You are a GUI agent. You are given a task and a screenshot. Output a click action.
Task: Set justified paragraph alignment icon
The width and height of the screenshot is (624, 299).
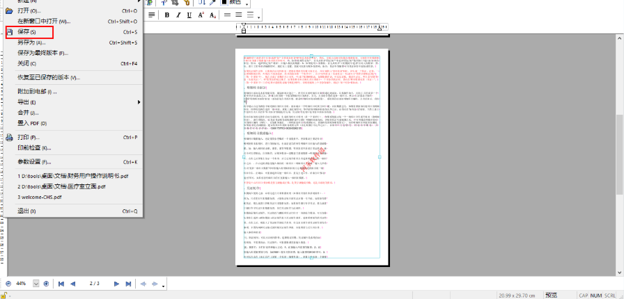tap(152, 15)
